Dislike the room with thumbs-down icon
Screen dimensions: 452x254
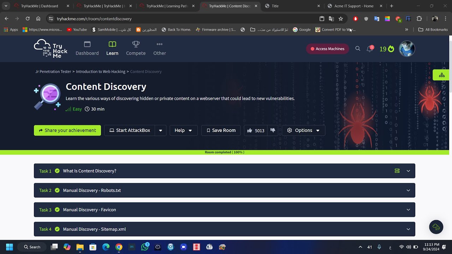(273, 130)
